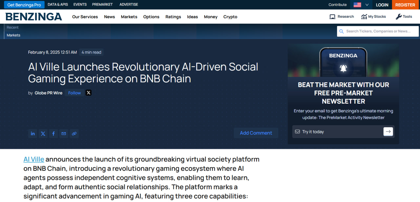Image resolution: width=420 pixels, height=202 pixels.
Task: Go to Benzinga home via logo
Action: (x=34, y=17)
